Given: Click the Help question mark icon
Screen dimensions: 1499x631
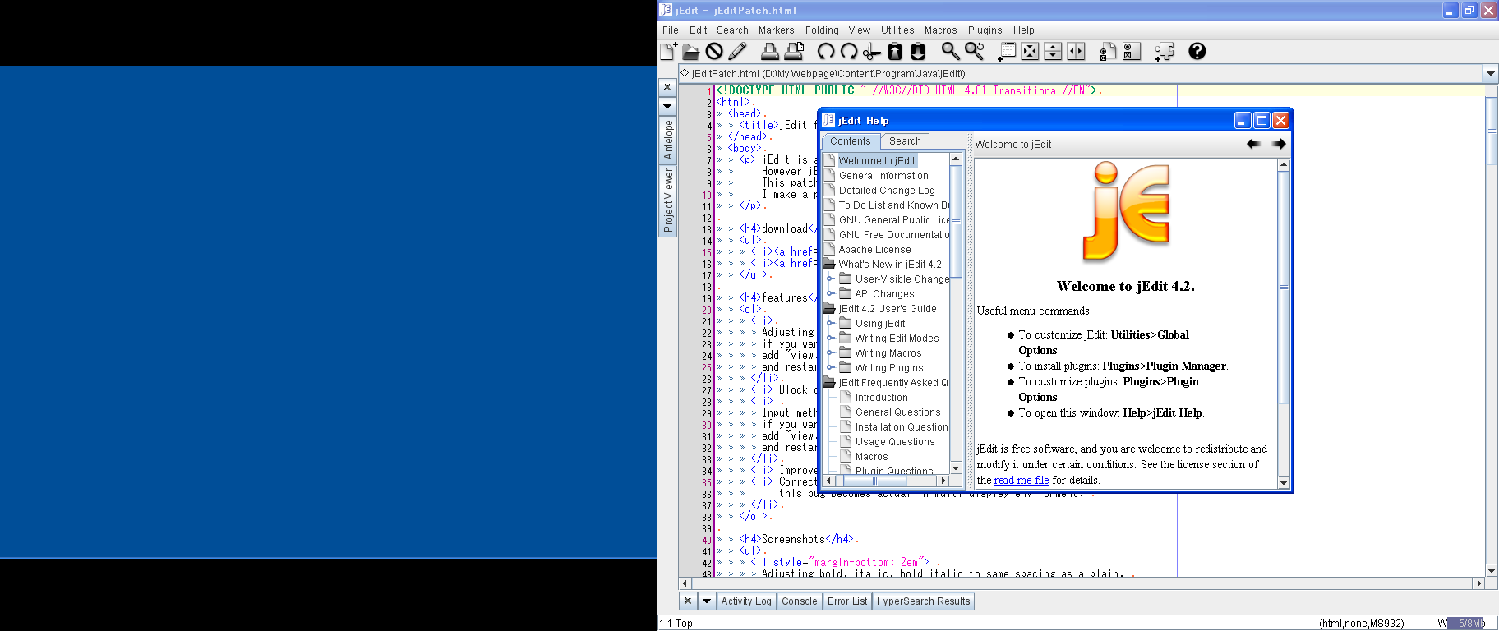Looking at the screenshot, I should click(1197, 51).
